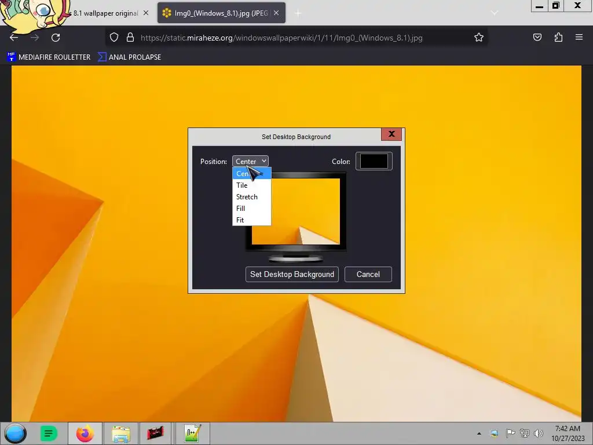Image resolution: width=593 pixels, height=445 pixels.
Task: Click the tray icon beside the flag
Action: coord(494,433)
